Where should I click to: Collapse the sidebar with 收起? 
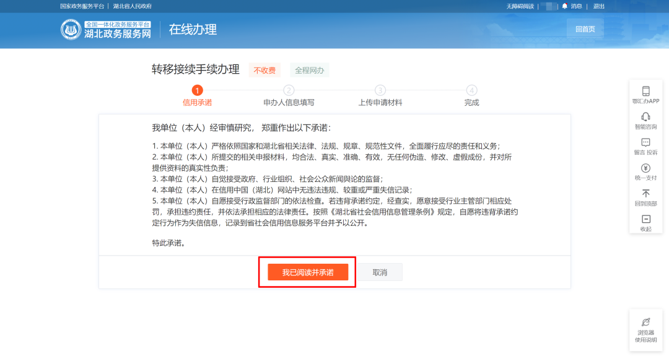coord(645,219)
